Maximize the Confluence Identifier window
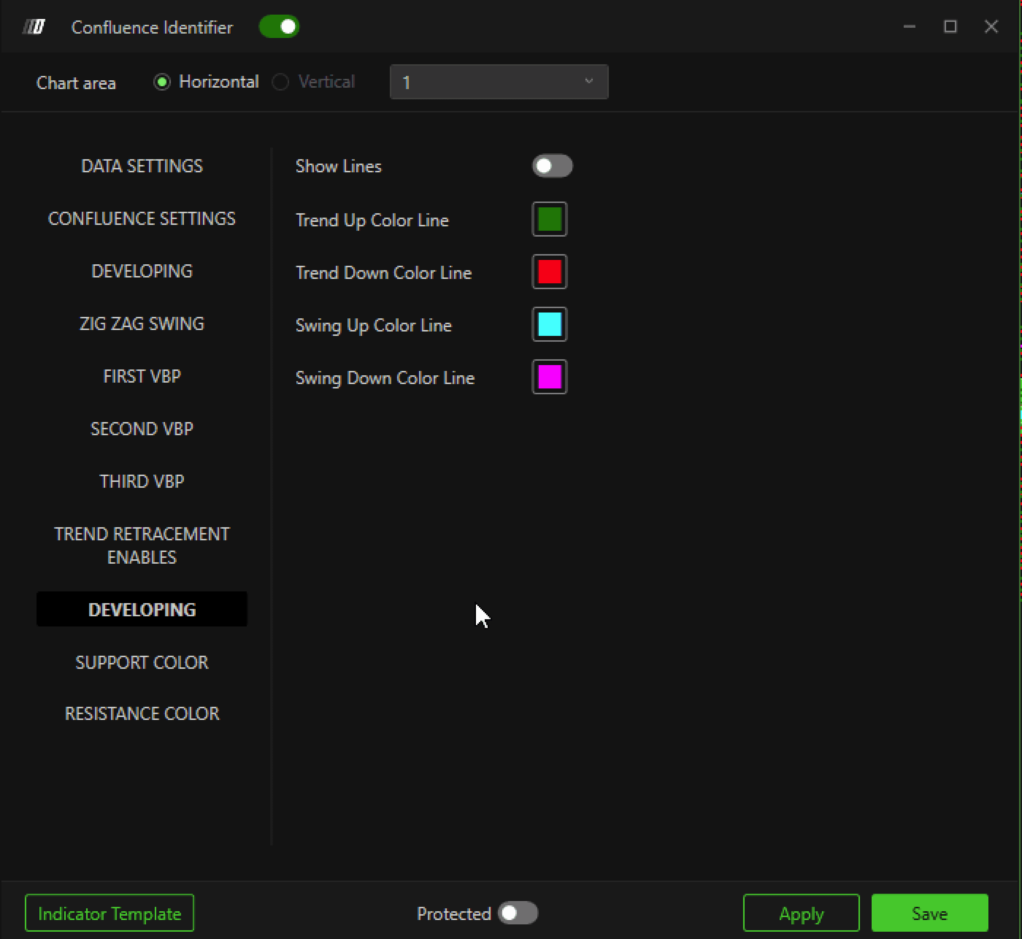This screenshot has width=1022, height=939. 950,26
